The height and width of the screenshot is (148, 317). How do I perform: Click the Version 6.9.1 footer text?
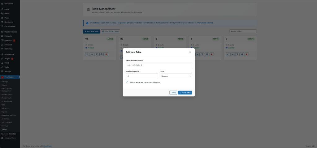[310, 146]
